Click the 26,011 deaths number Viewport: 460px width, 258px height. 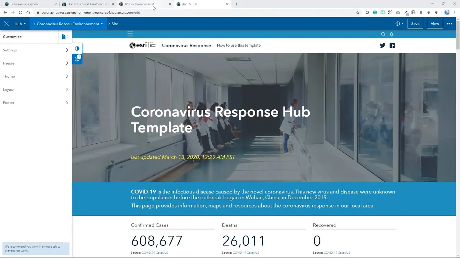coord(244,241)
